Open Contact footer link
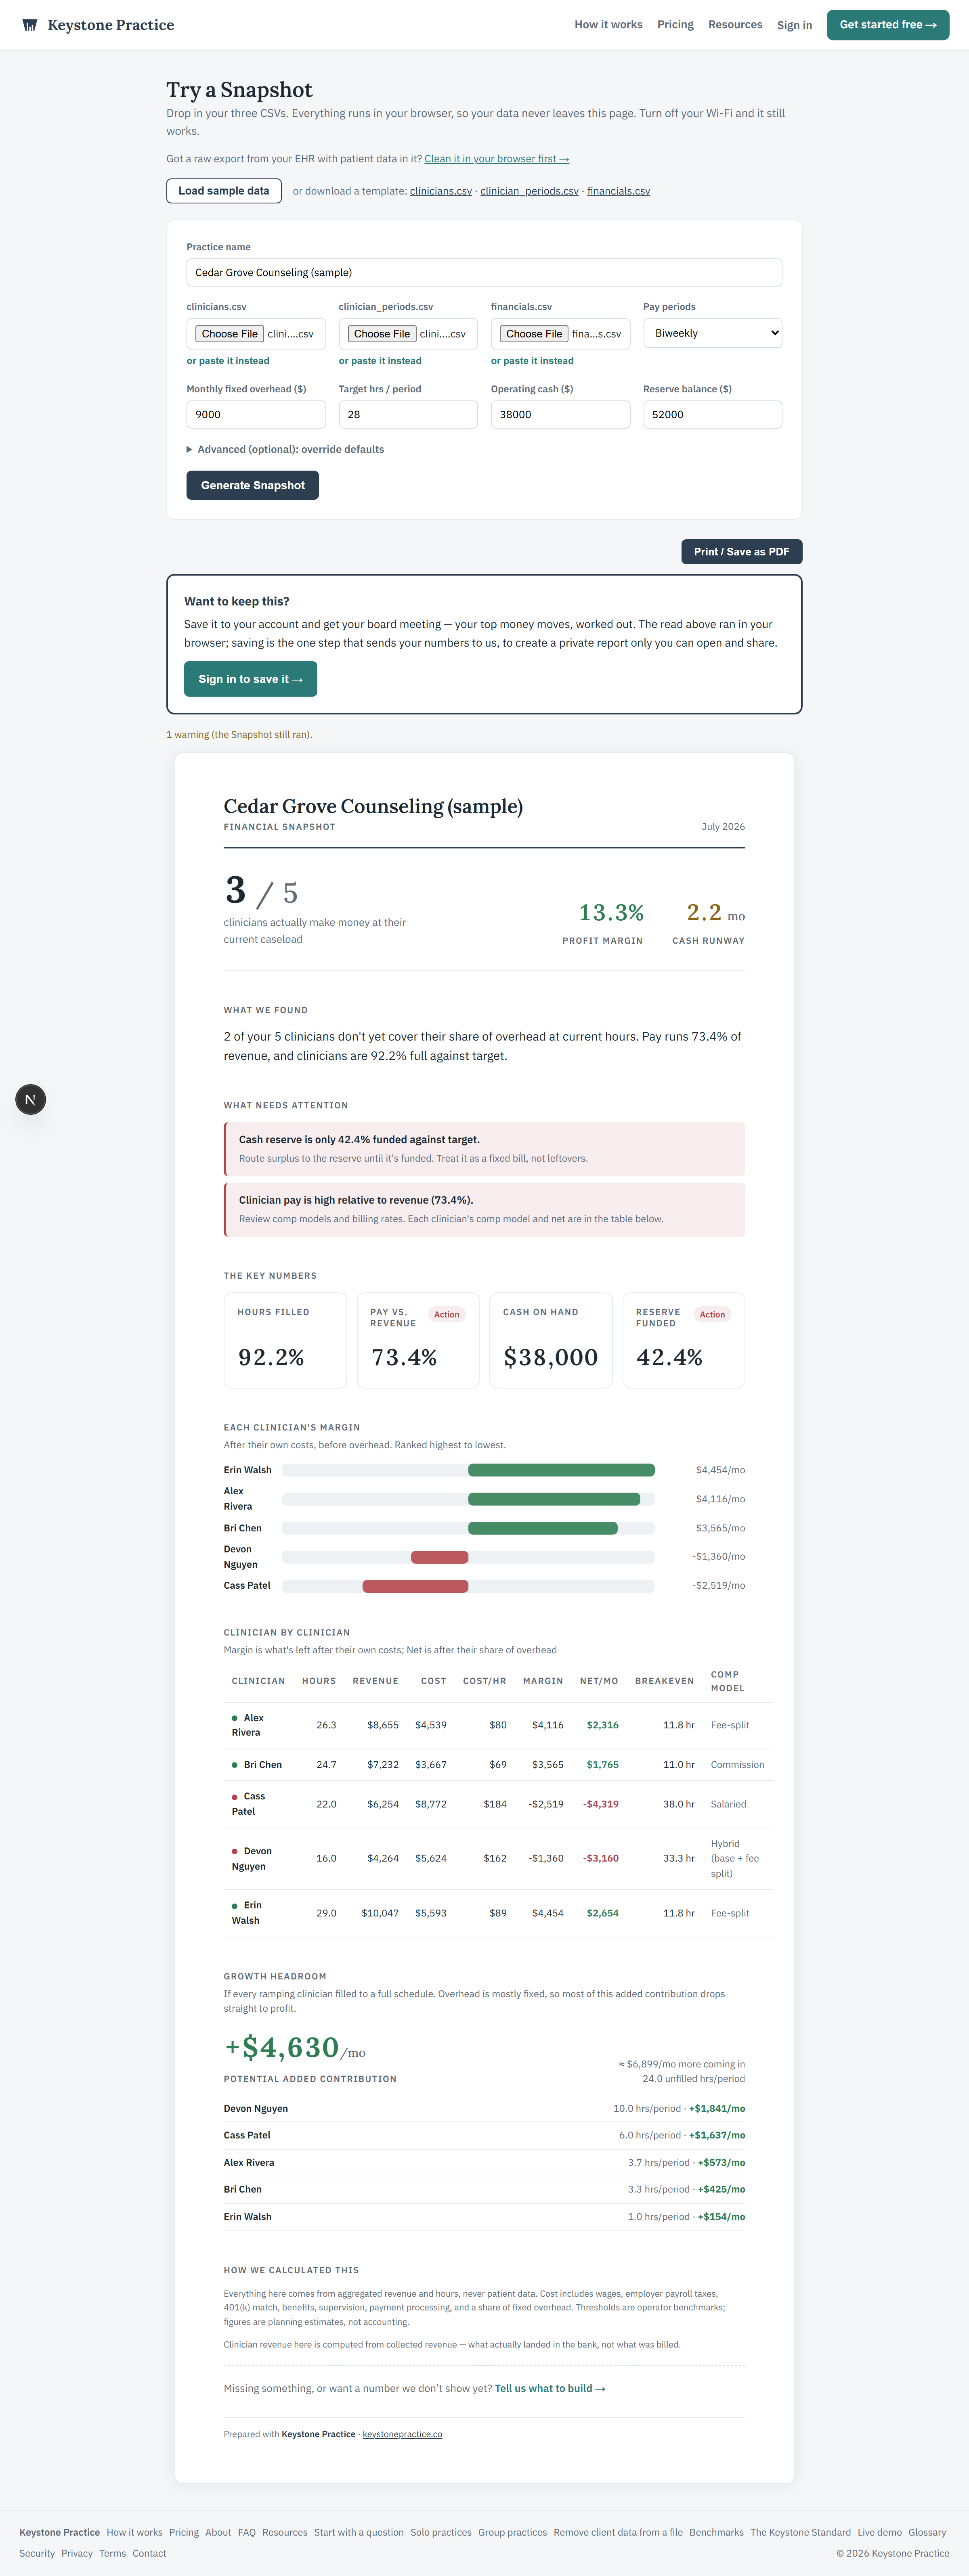This screenshot has width=969, height=2576. (149, 2553)
